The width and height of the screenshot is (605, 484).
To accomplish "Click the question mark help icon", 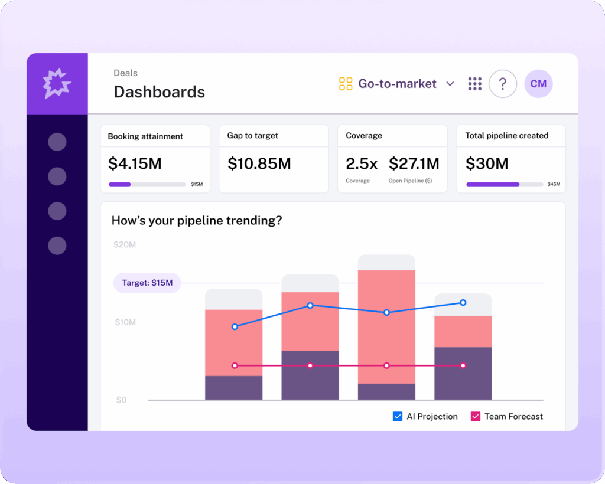I will (x=503, y=84).
